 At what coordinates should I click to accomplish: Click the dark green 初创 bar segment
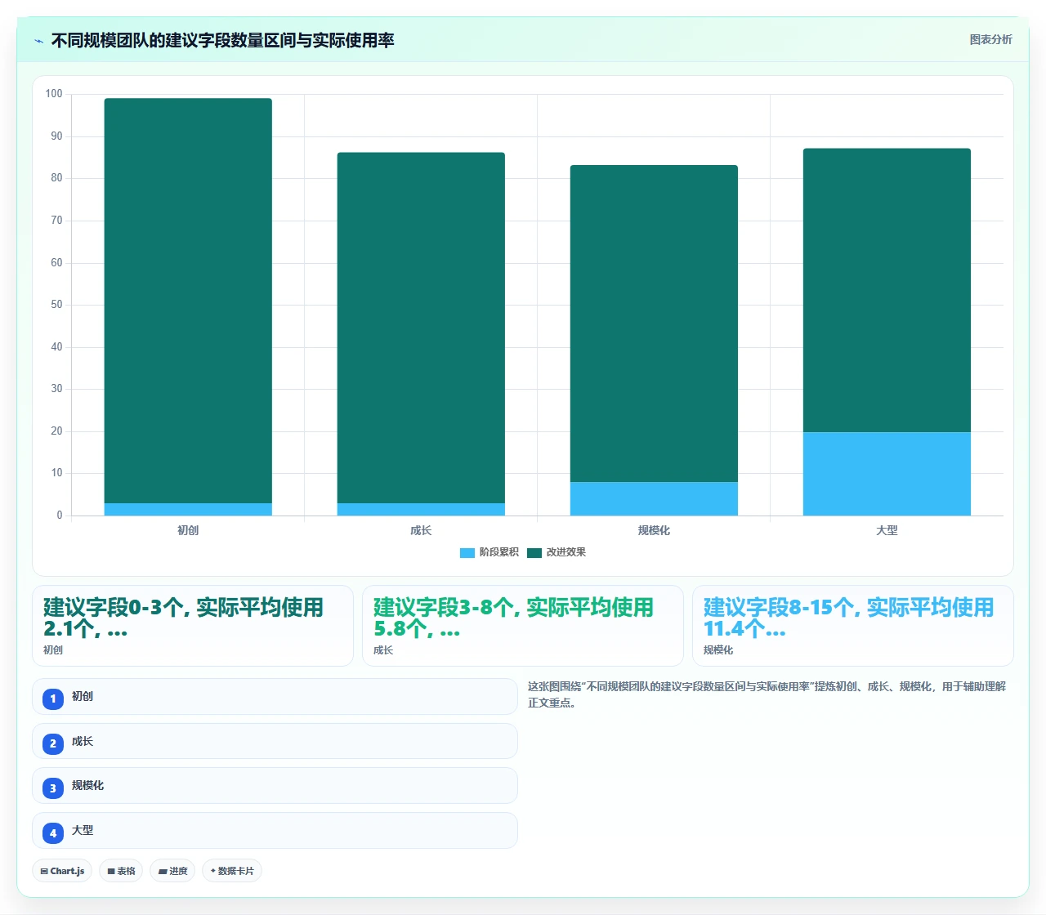[x=188, y=301]
